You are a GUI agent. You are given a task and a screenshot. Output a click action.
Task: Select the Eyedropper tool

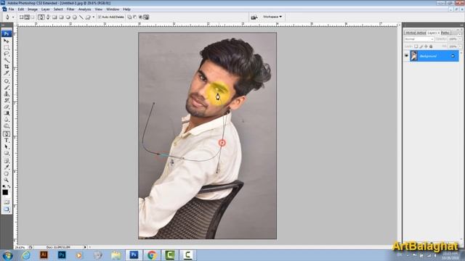click(x=6, y=167)
